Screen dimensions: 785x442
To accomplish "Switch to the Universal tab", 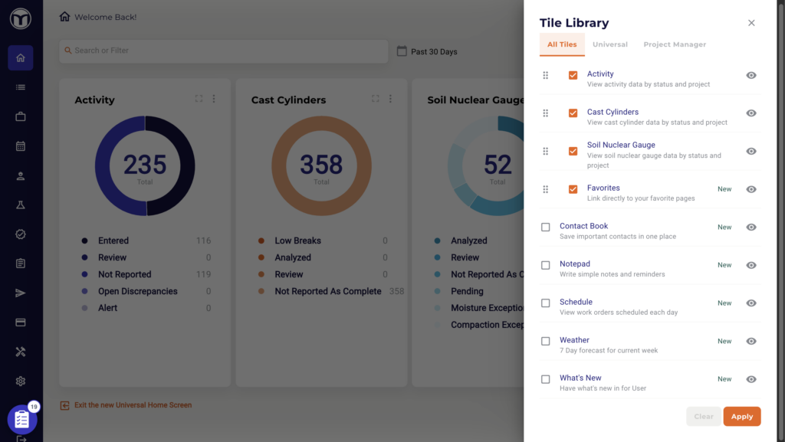I will (x=609, y=44).
